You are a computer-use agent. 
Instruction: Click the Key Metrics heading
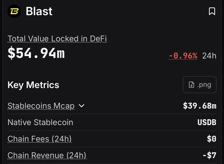pos(33,85)
